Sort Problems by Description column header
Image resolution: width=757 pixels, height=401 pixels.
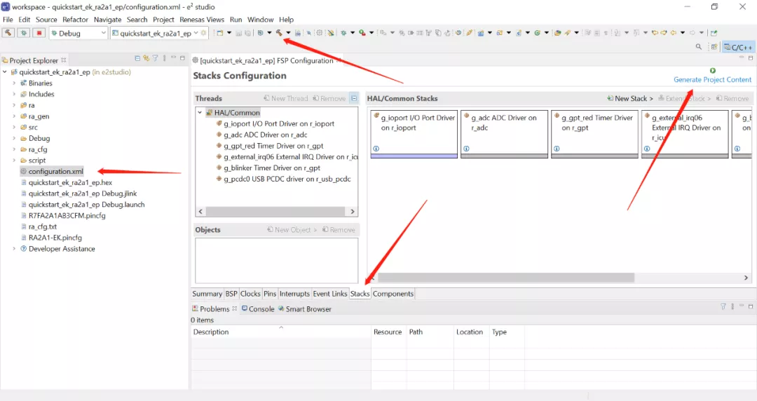[x=280, y=332]
